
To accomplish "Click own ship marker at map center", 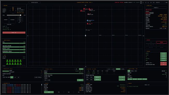I will coord(86,36).
